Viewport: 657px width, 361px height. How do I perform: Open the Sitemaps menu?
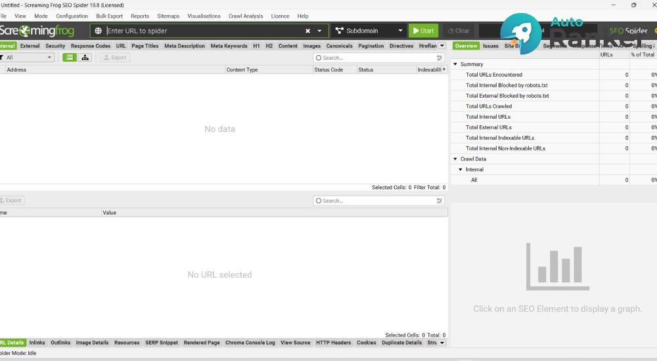168,16
